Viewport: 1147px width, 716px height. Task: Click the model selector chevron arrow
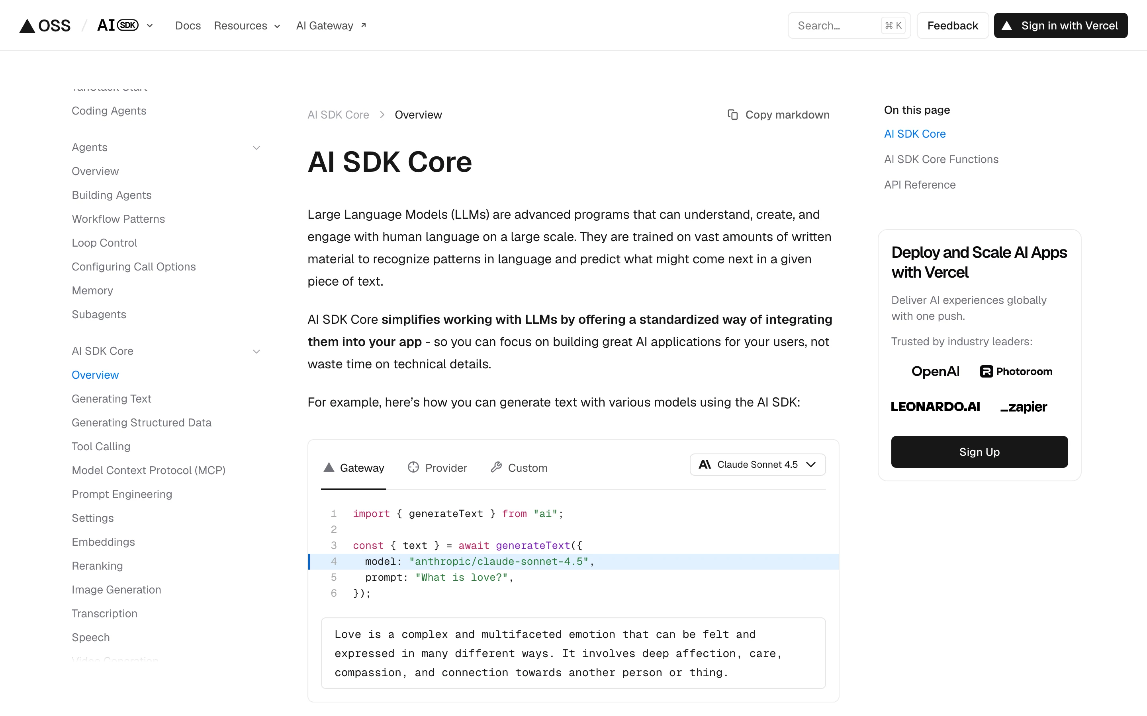[811, 465]
